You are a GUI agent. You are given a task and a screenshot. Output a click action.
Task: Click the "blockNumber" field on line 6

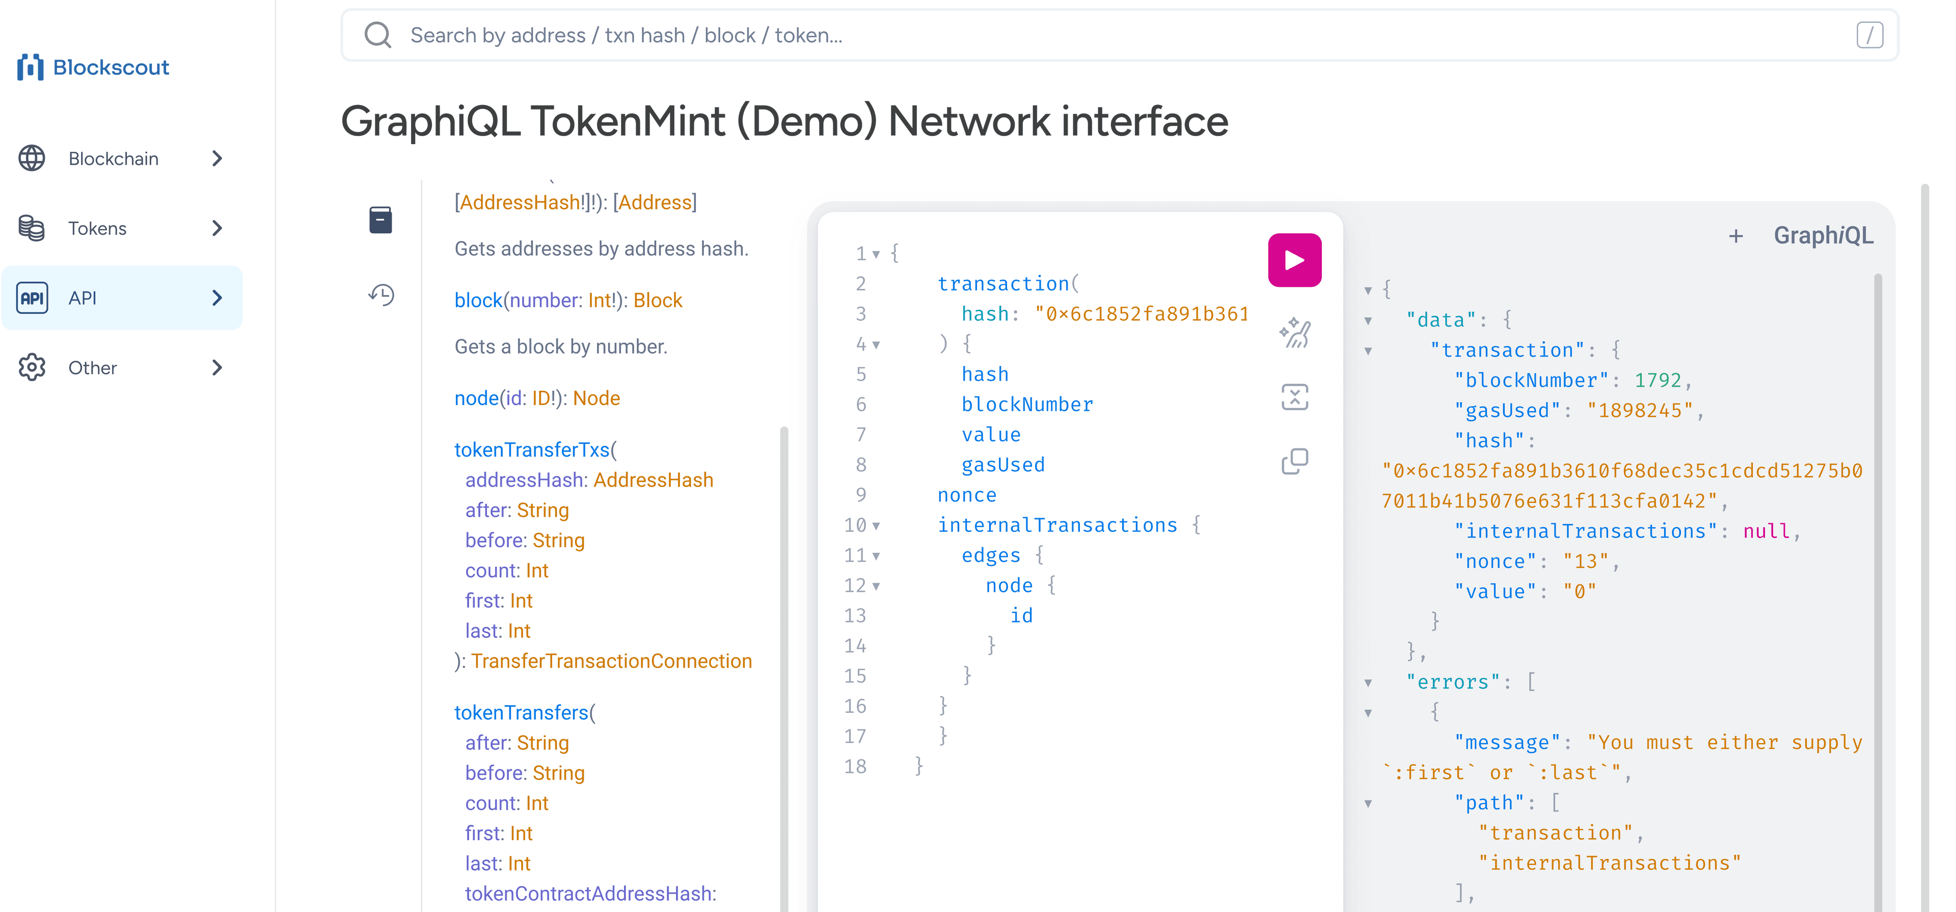1027,404
